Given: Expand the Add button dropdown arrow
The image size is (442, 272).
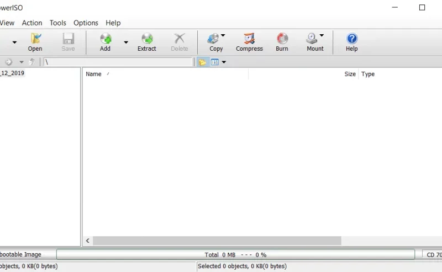Looking at the screenshot, I should click(126, 42).
